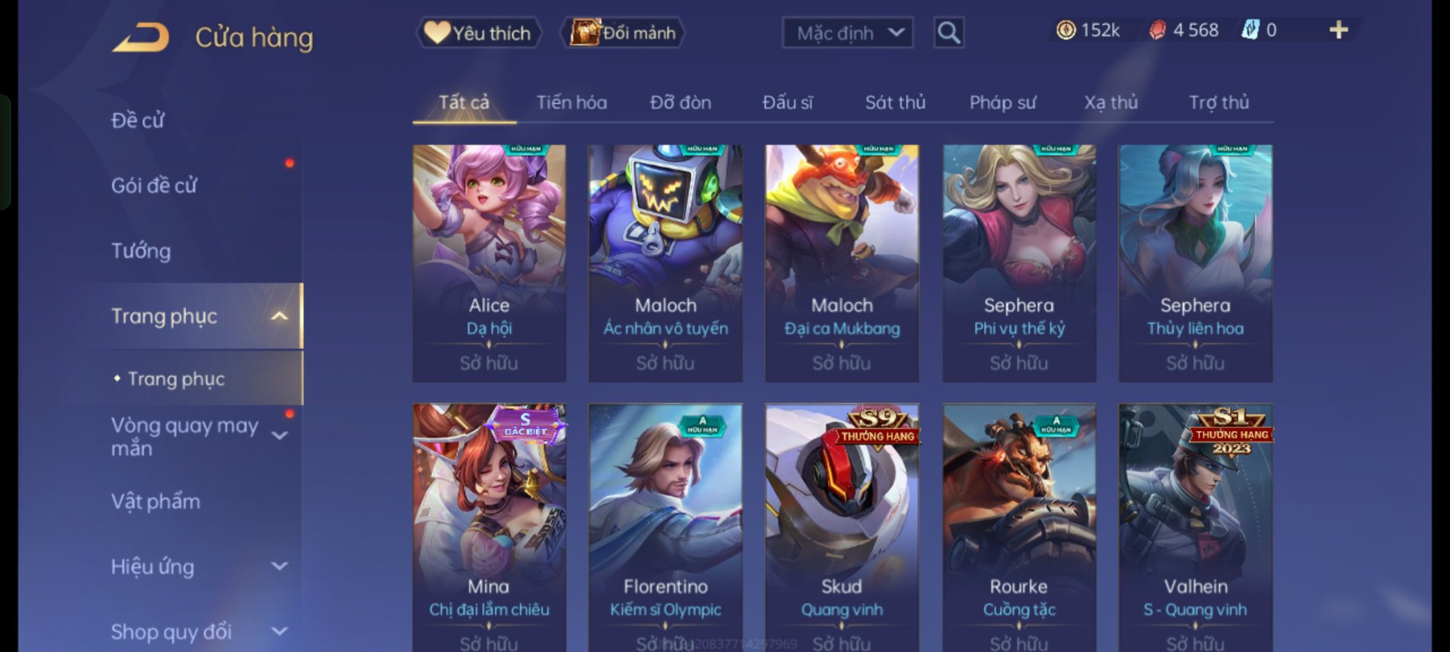
Task: Open the search magnifier icon
Action: coord(949,33)
